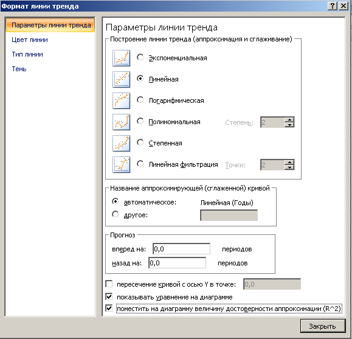The width and height of the screenshot is (352, 339).
Task: Click the moving average (Линейная фильтрация) chart icon
Action: point(121,164)
